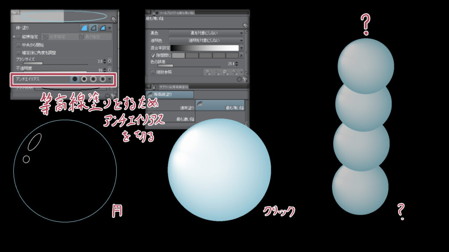This screenshot has height=252, width=449.
Task: Expand the アンチエイリアス dropdown arrow
Action: click(110, 79)
